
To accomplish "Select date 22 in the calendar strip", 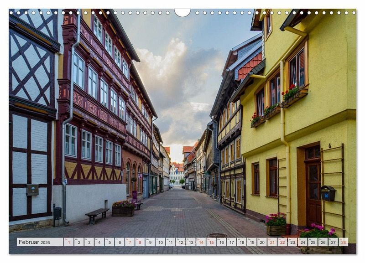I will tap(282, 242).
